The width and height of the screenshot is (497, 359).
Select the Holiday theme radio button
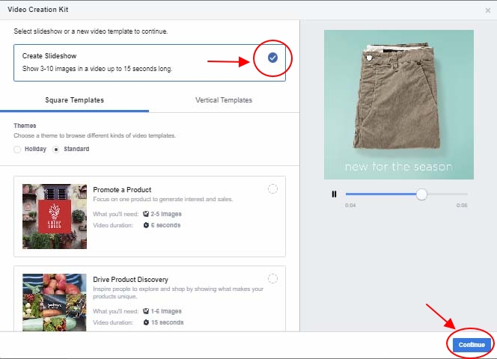pos(17,150)
